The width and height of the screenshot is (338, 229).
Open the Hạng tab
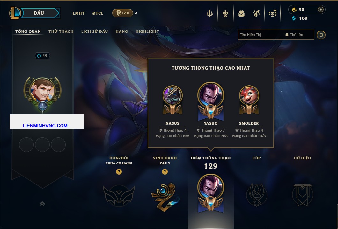pyautogui.click(x=121, y=31)
